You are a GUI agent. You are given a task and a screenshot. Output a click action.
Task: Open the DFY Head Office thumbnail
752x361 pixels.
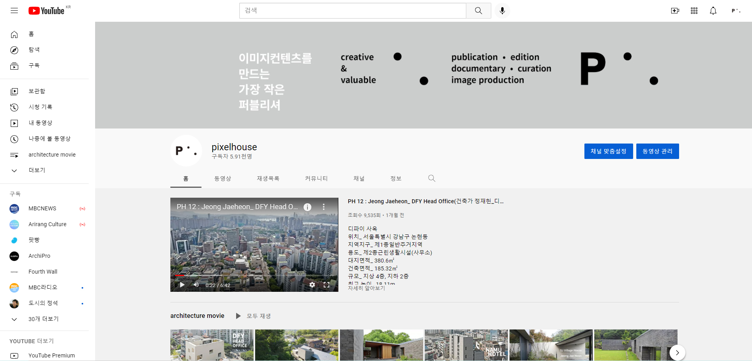point(212,345)
